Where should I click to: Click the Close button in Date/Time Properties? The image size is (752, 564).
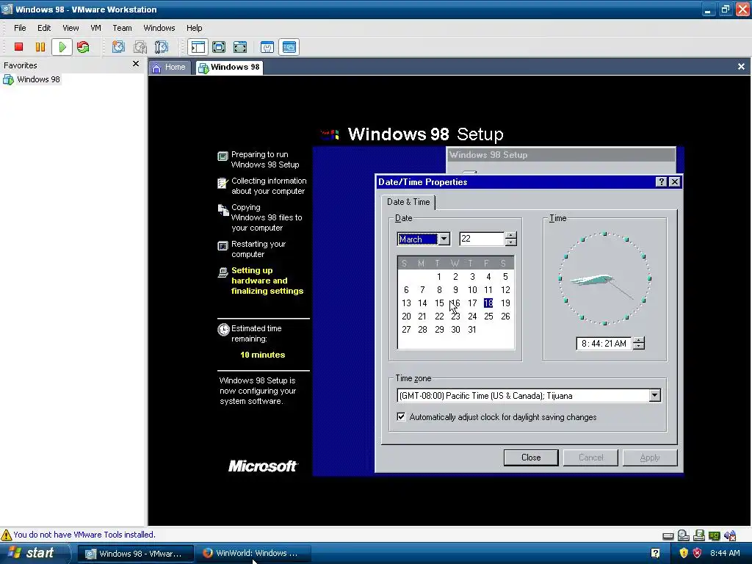tap(531, 458)
